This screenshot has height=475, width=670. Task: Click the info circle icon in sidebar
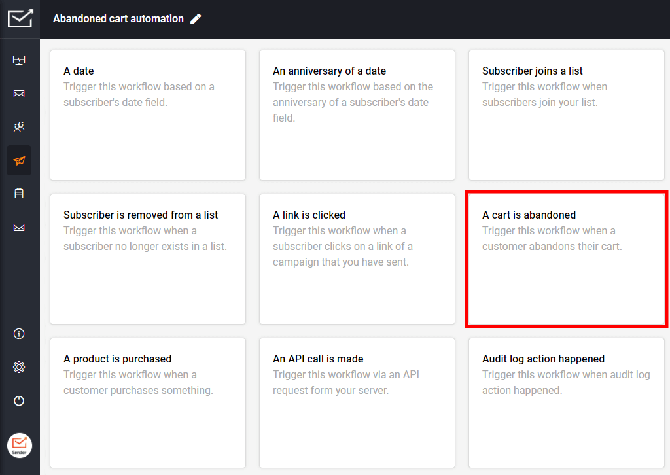pyautogui.click(x=19, y=334)
